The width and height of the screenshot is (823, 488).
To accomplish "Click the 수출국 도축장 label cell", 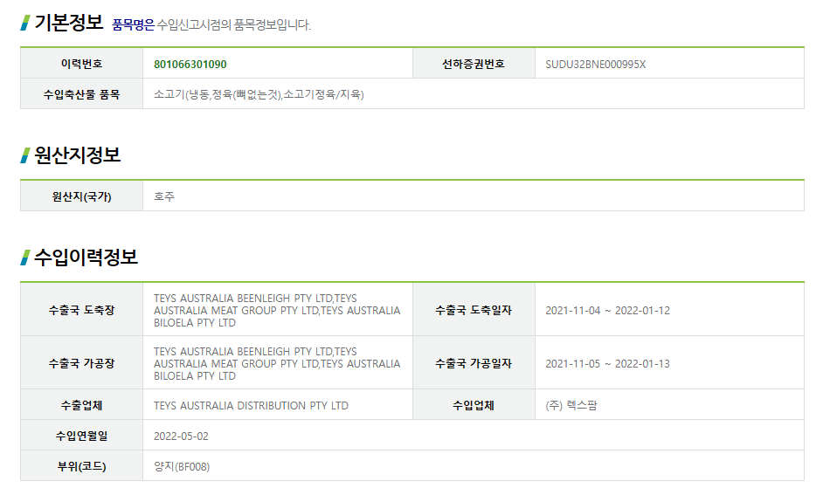I will coord(81,310).
